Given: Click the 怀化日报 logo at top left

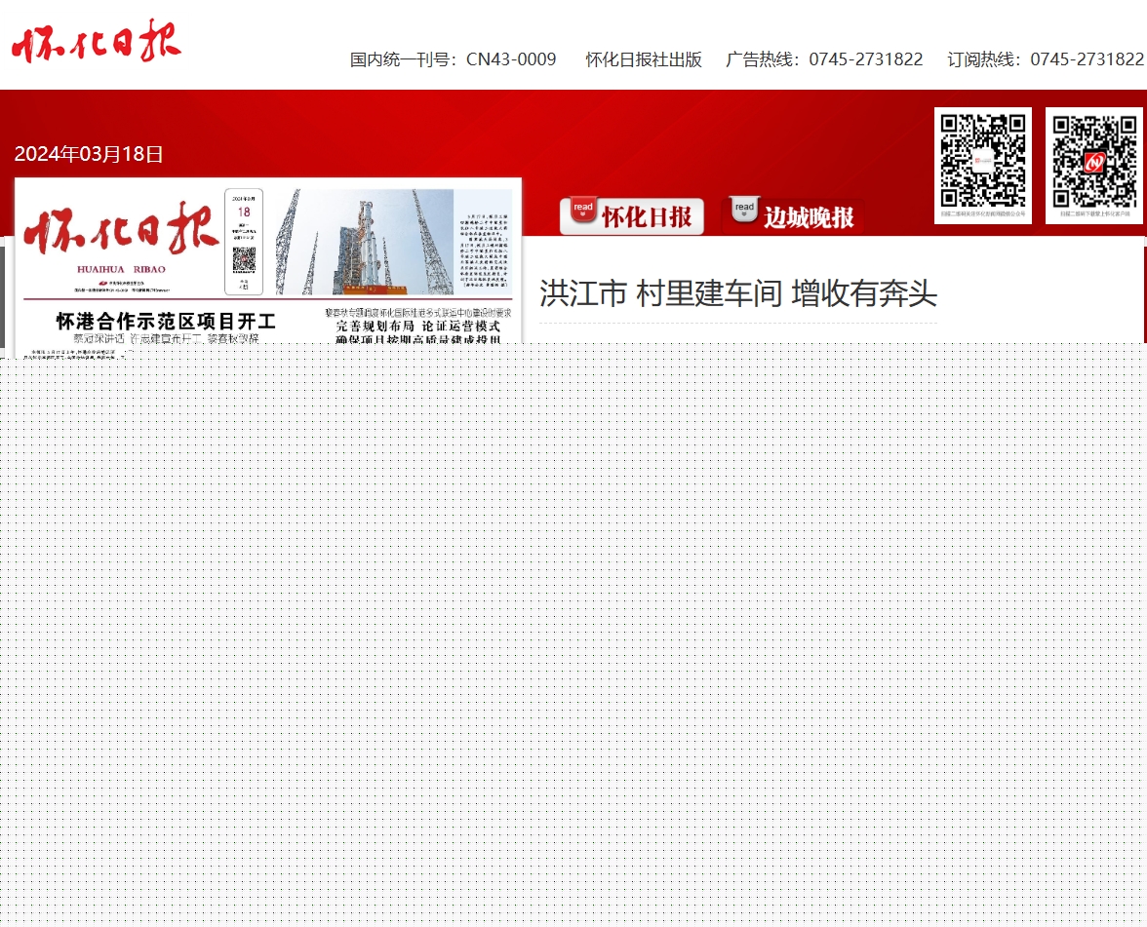Looking at the screenshot, I should [x=96, y=41].
